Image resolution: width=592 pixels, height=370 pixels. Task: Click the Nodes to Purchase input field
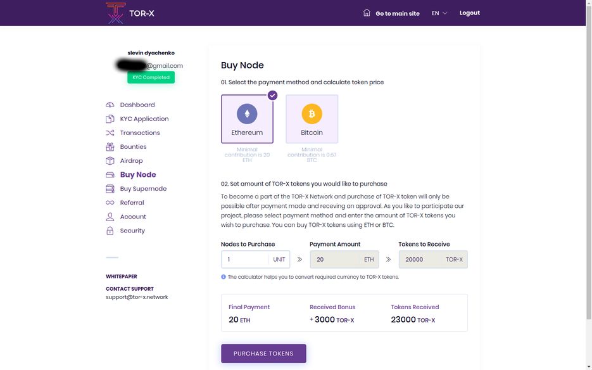point(256,259)
